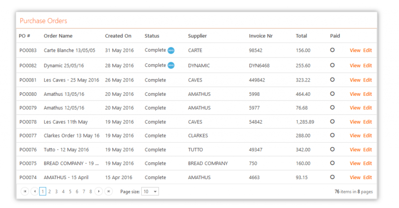Go to page 7 of results
This screenshot has width=399, height=208.
[84, 192]
